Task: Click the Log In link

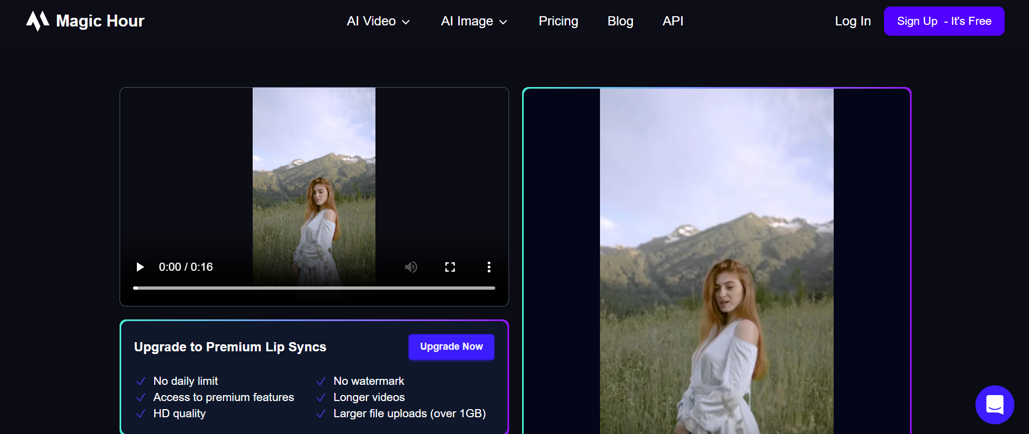Action: pyautogui.click(x=853, y=21)
